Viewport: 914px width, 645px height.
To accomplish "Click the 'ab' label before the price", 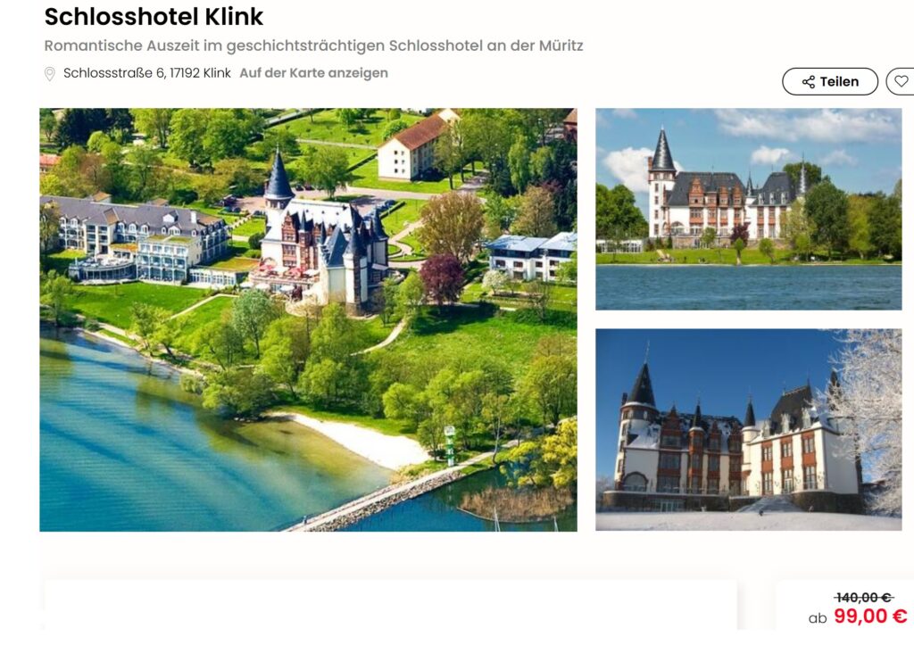I will point(818,618).
